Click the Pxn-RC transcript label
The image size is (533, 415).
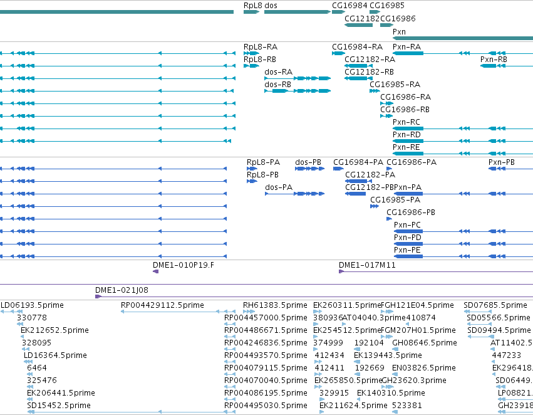[x=406, y=122]
